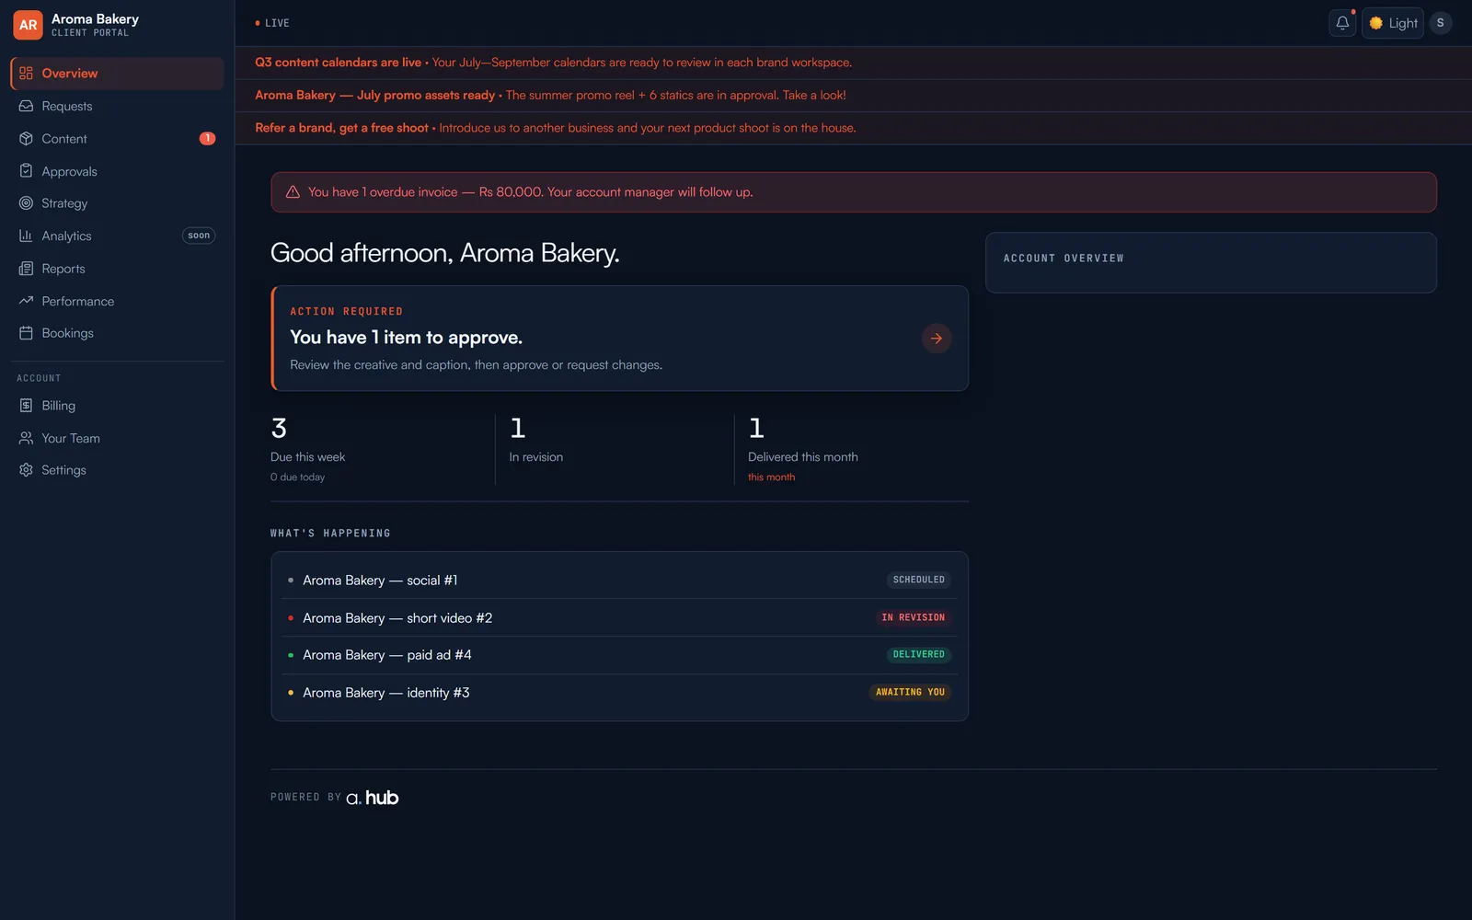Open the Aroma Bakery social #1 row
Viewport: 1472px width, 920px height.
tap(619, 580)
